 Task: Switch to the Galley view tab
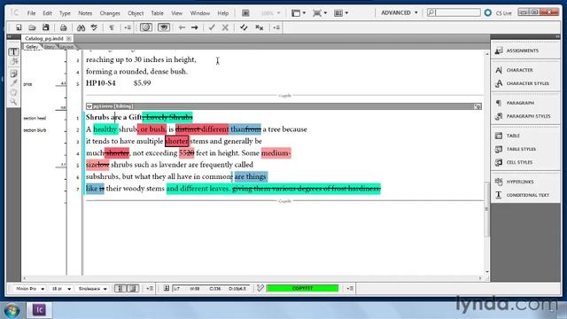32,47
